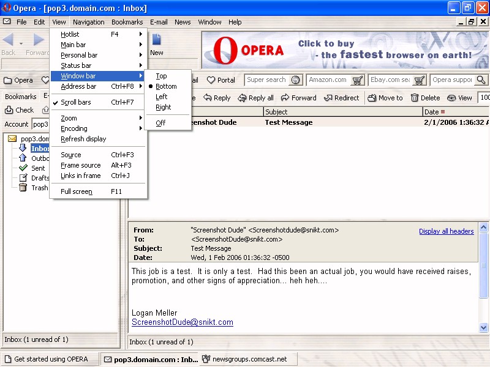Select Left window bar position
The image size is (490, 367).
click(x=168, y=97)
